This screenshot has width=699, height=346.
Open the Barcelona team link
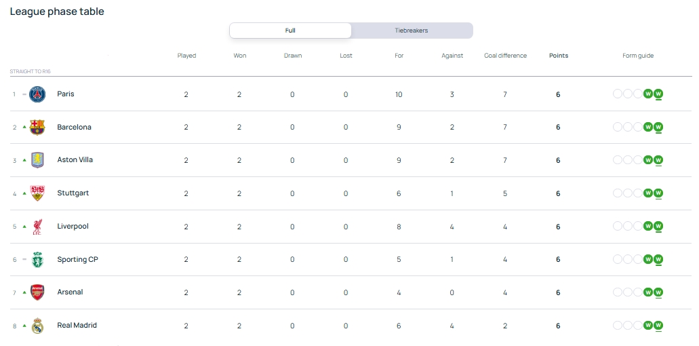coord(74,127)
